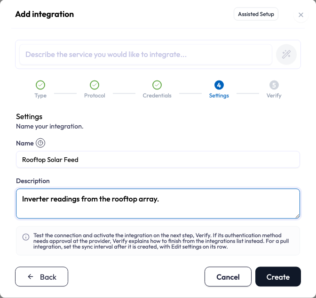
Task: Focus the Name field with Rooftop Solar Feed
Action: tap(158, 160)
